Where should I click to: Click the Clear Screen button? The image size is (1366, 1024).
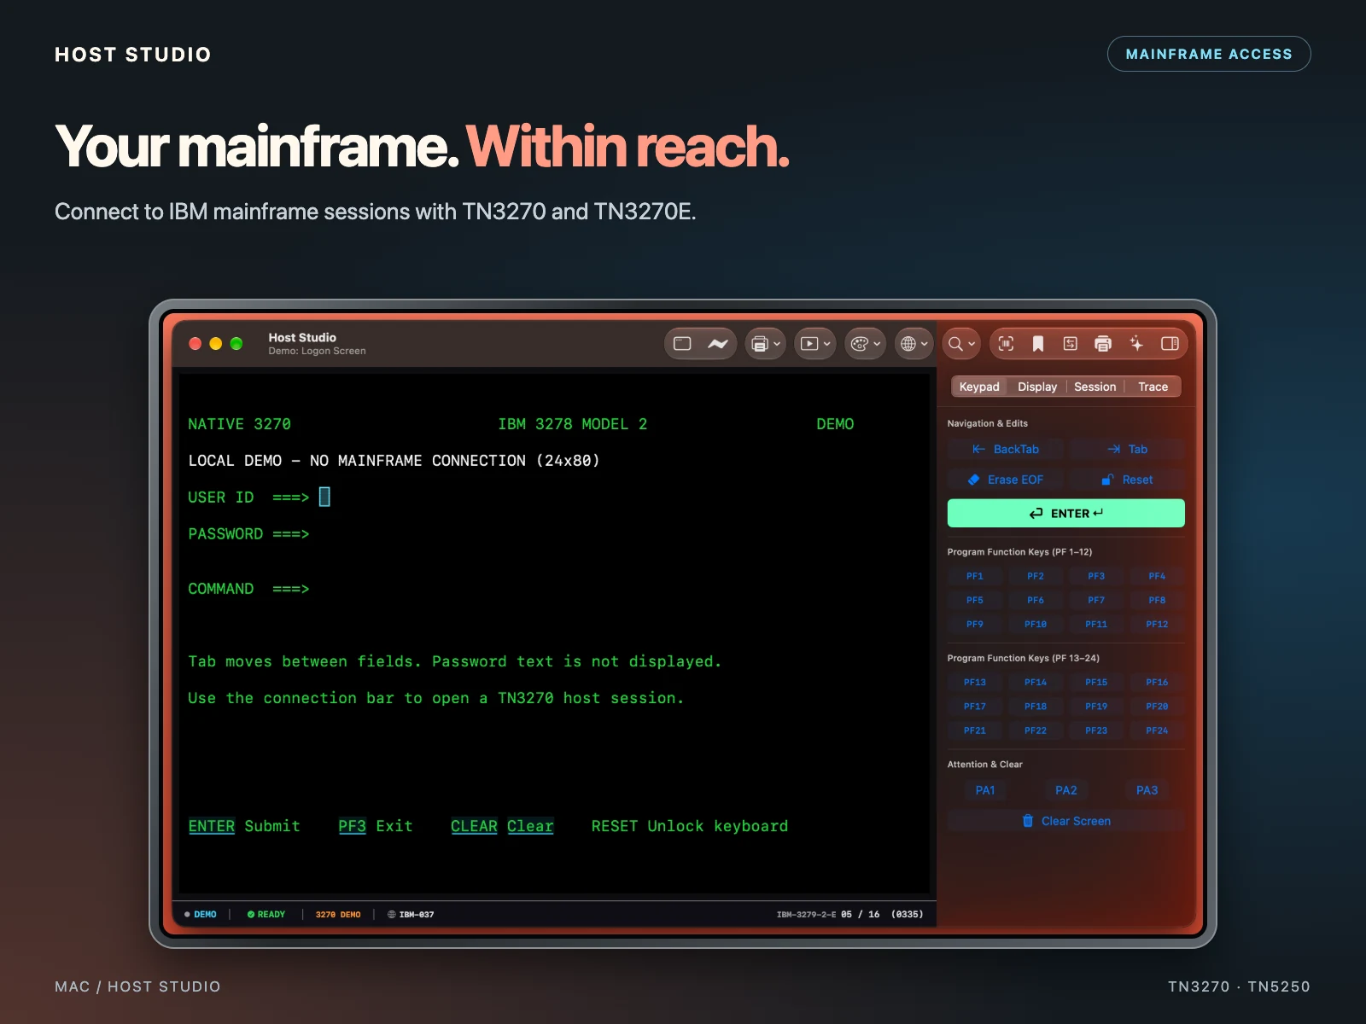click(1066, 821)
